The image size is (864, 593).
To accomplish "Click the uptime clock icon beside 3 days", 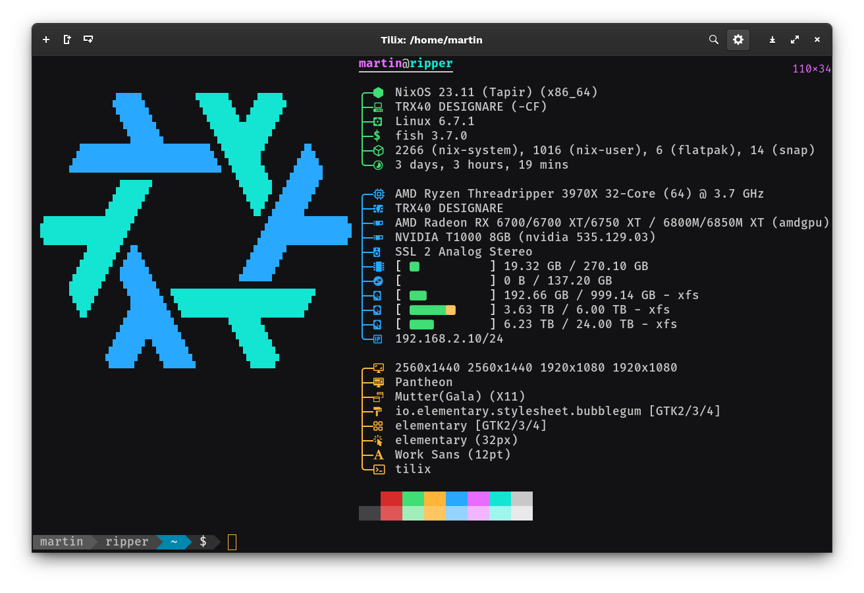I will pos(378,165).
